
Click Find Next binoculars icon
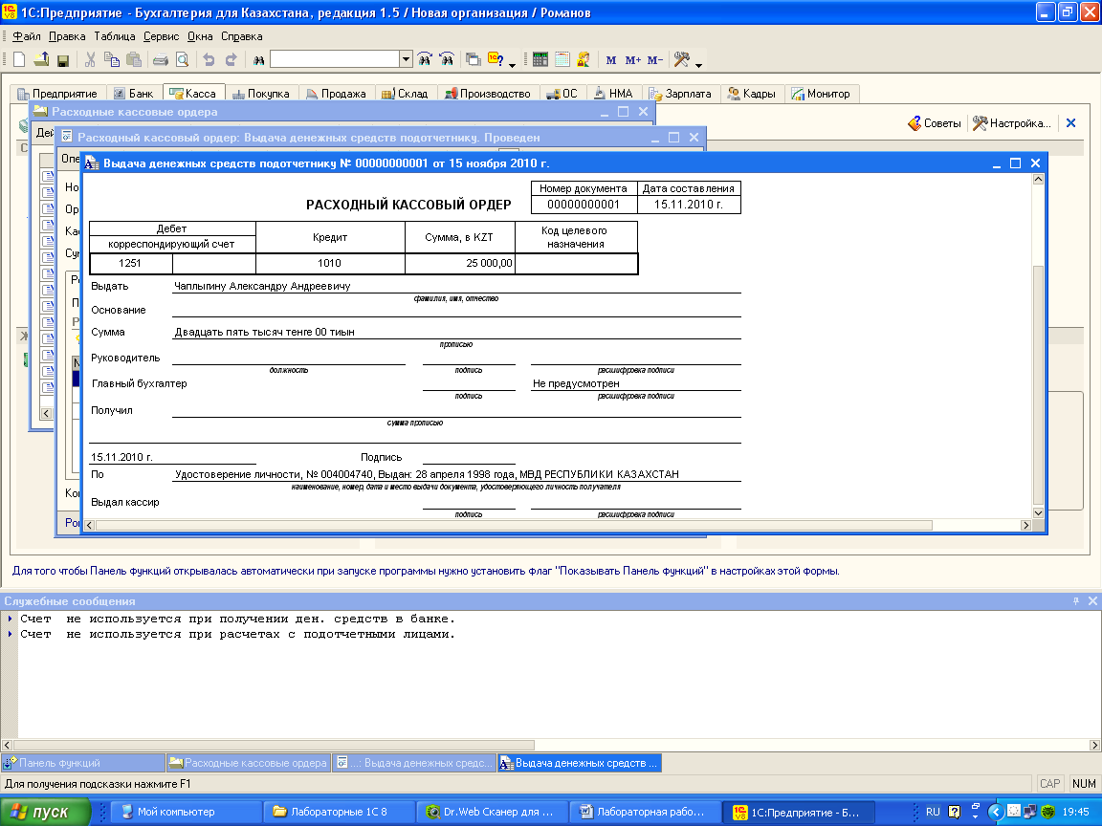(425, 59)
